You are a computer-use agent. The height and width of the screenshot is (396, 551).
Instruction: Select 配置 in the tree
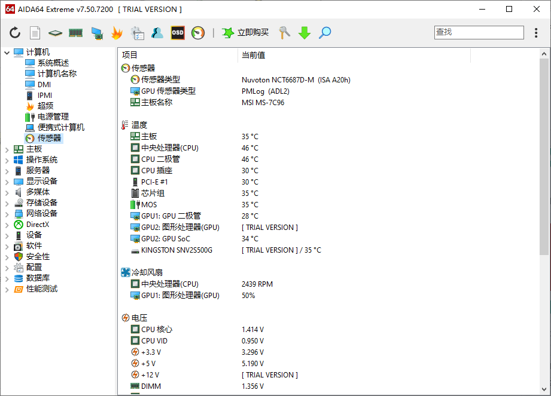click(x=34, y=267)
